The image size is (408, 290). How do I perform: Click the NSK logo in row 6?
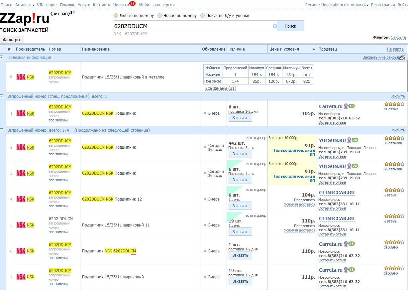(x=21, y=251)
